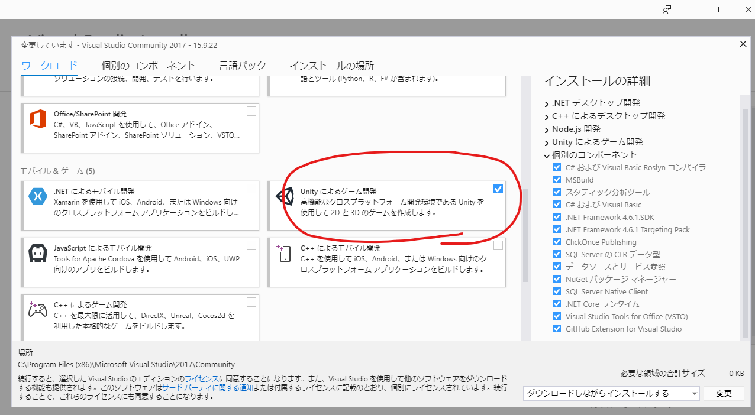This screenshot has width=755, height=415.
Task: Click the 場所 label
Action: tap(25, 352)
